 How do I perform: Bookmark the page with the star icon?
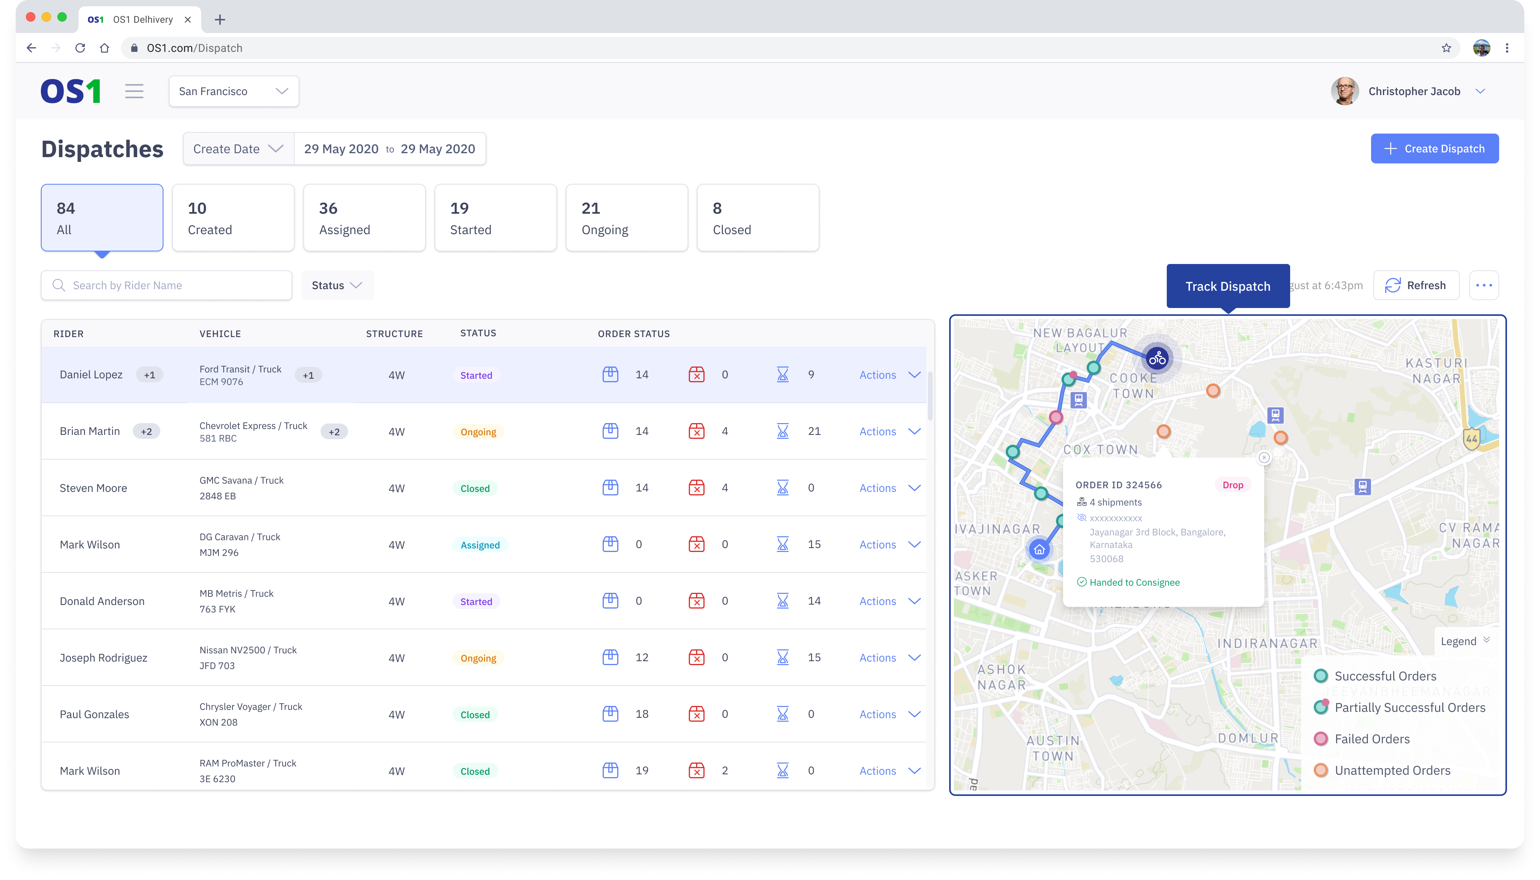click(1446, 48)
